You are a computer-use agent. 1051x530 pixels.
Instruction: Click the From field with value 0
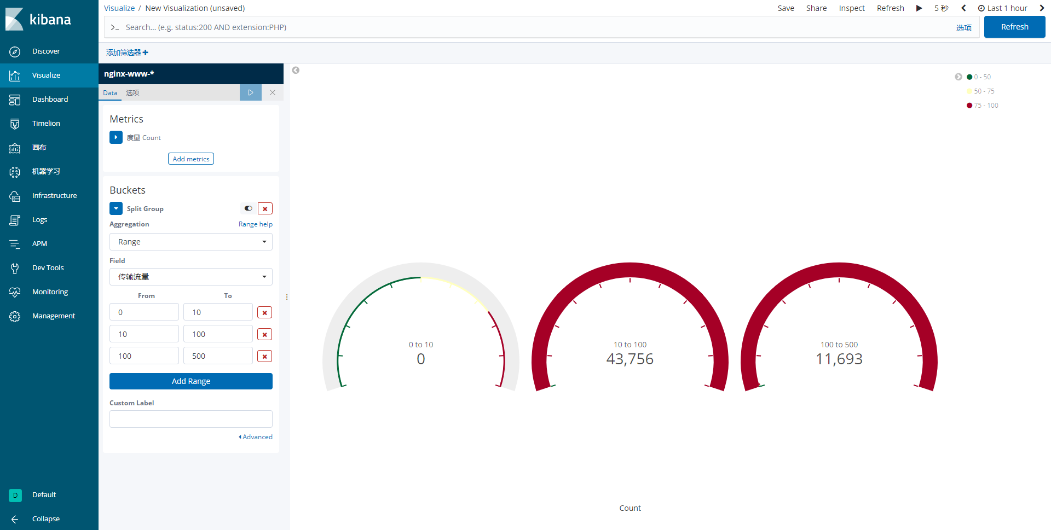coord(144,312)
